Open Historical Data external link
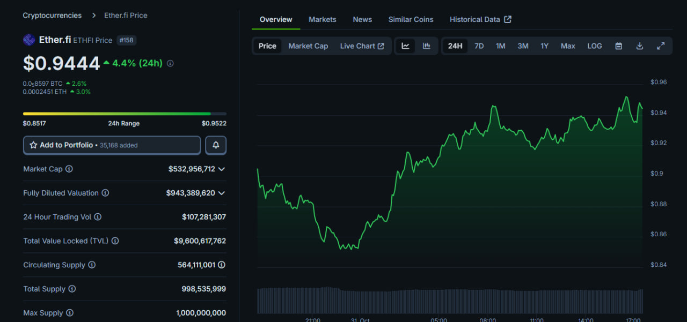This screenshot has height=322, width=687. [x=480, y=19]
